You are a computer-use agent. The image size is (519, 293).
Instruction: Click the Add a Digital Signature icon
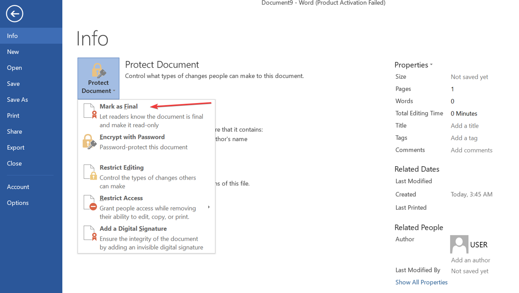pyautogui.click(x=90, y=233)
